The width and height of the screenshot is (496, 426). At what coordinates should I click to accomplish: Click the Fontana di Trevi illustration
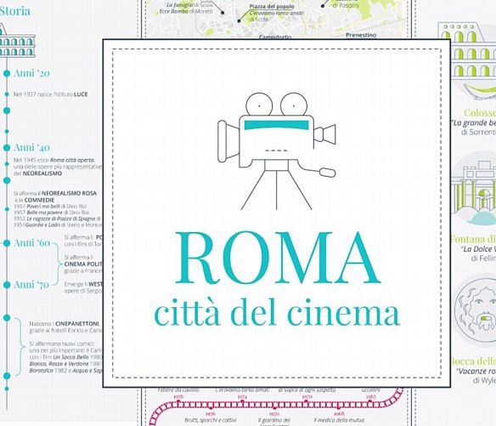[x=474, y=190]
